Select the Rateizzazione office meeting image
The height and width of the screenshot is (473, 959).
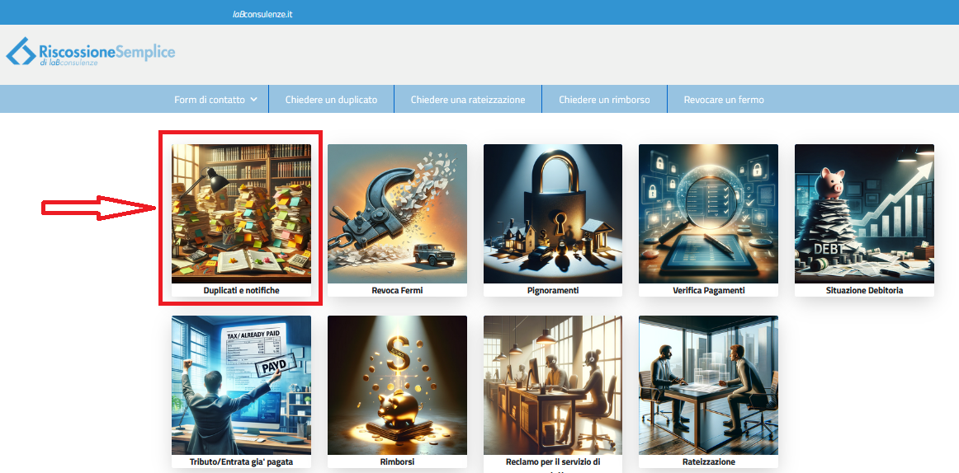point(708,385)
